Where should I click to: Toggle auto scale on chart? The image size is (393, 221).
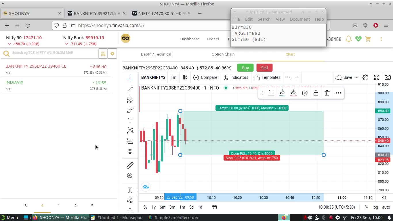click(x=386, y=207)
